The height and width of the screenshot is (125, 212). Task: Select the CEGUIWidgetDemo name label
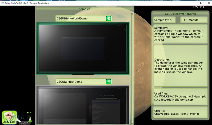tap(79, 82)
